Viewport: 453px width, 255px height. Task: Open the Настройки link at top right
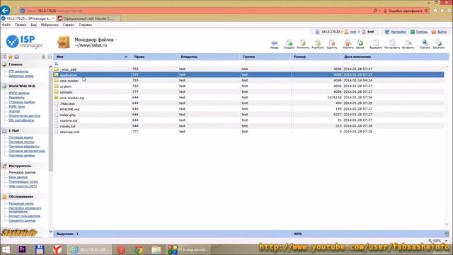click(398, 32)
